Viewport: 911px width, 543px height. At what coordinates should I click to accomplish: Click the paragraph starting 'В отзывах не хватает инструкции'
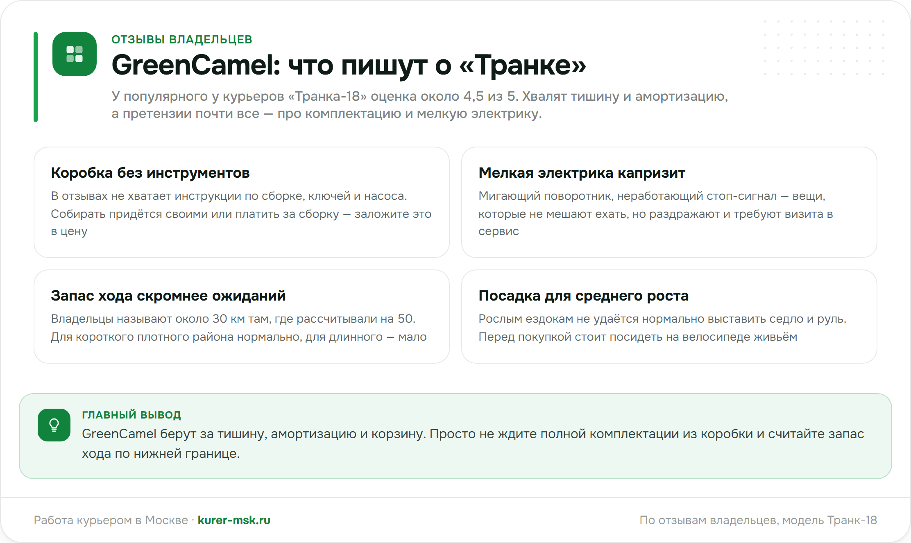click(241, 214)
